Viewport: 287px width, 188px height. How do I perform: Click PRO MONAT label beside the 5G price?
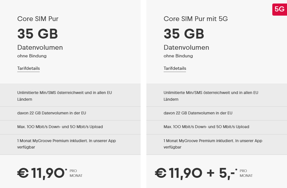pos(246,173)
